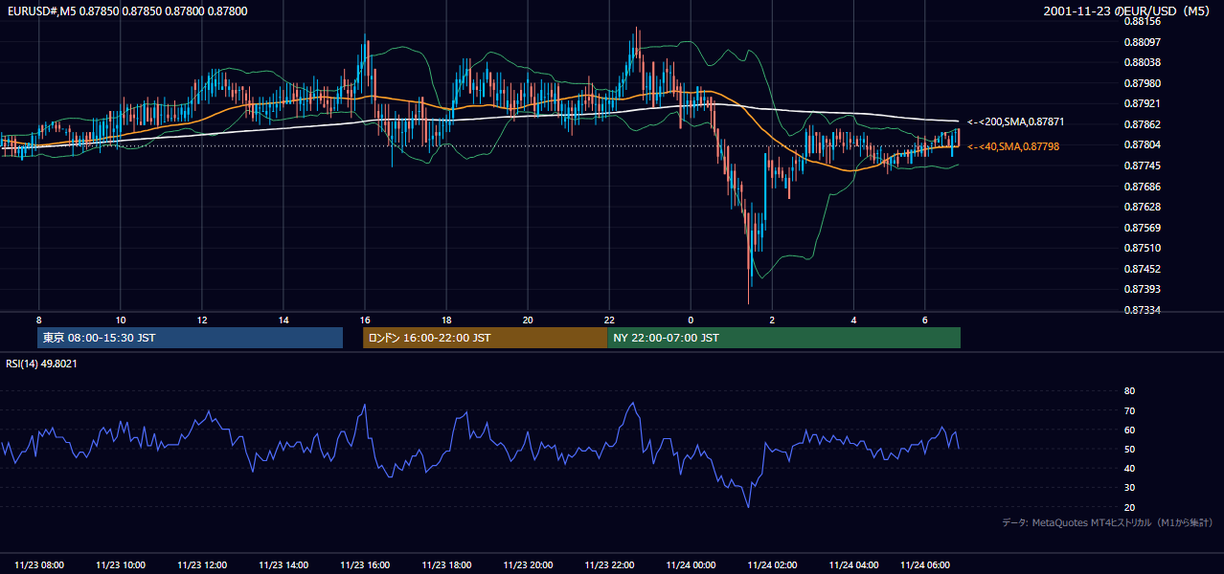Click hour 18 on the chart time axis

pos(446,320)
